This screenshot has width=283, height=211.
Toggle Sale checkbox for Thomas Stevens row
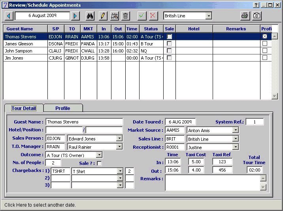coord(169,37)
